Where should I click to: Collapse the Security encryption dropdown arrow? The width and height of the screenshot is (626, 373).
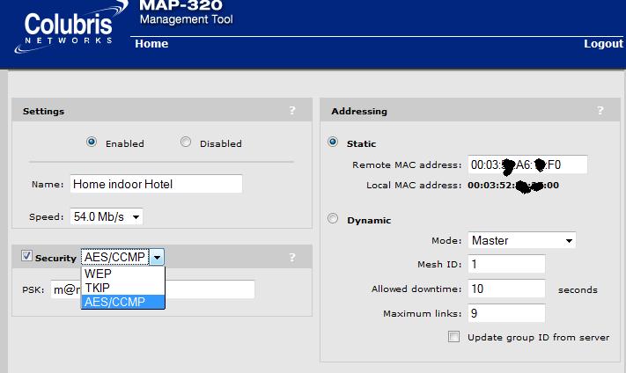157,257
